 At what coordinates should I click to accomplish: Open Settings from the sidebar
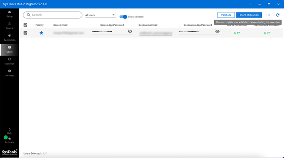pos(9,73)
